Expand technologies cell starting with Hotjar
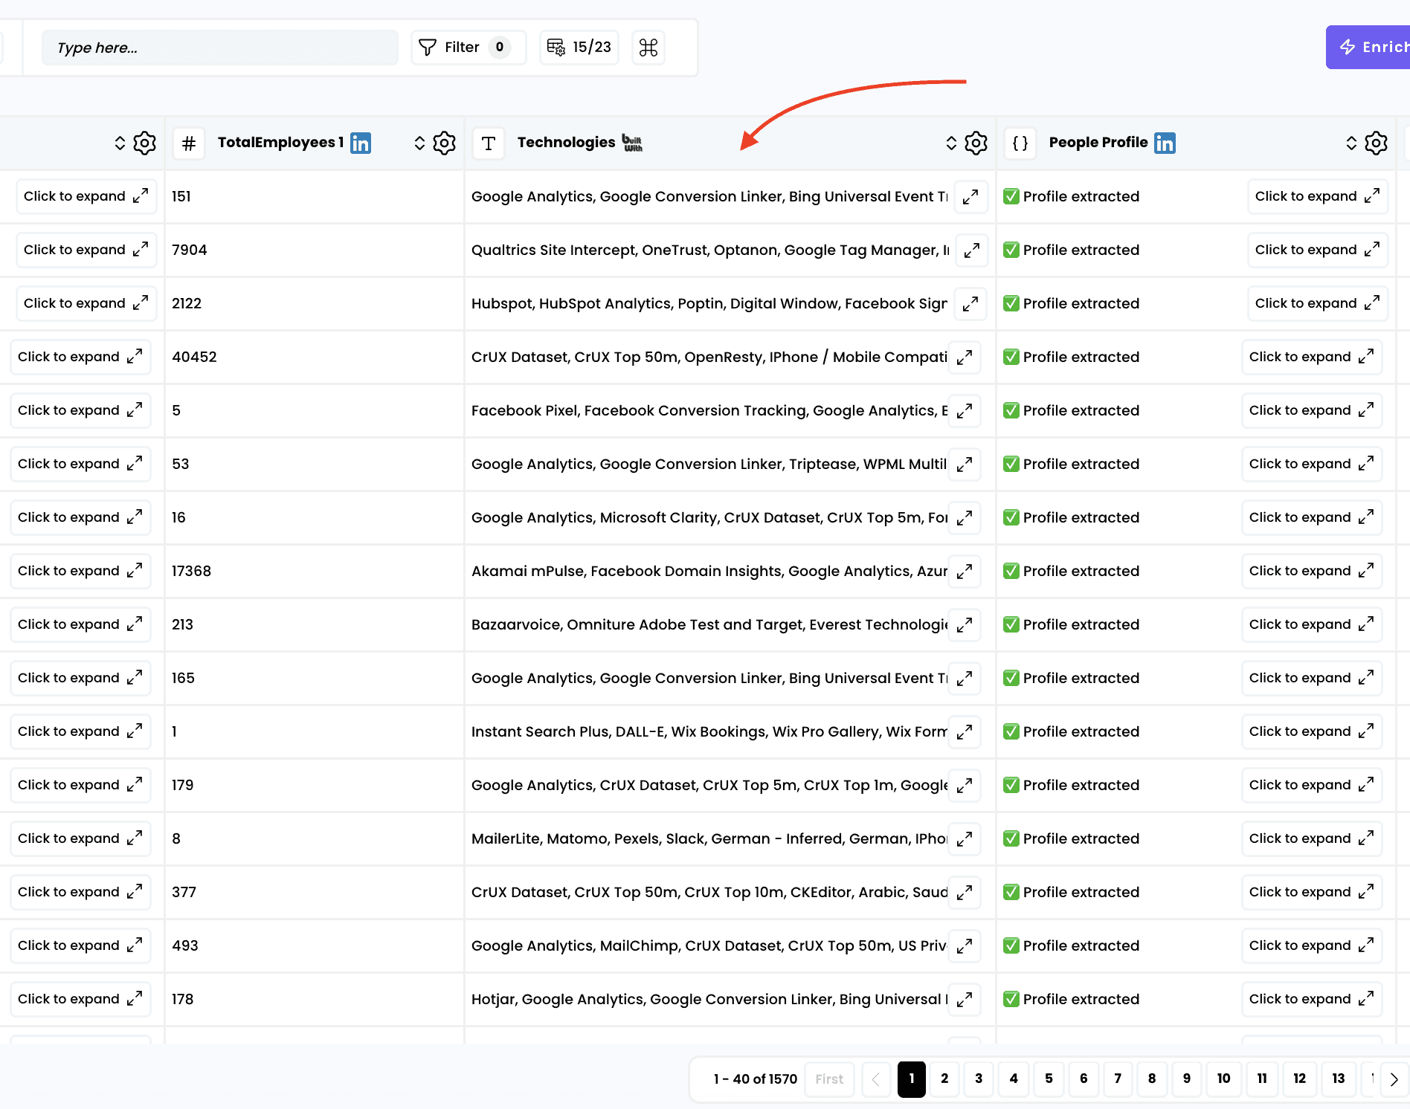1410x1109 pixels. pos(965,999)
